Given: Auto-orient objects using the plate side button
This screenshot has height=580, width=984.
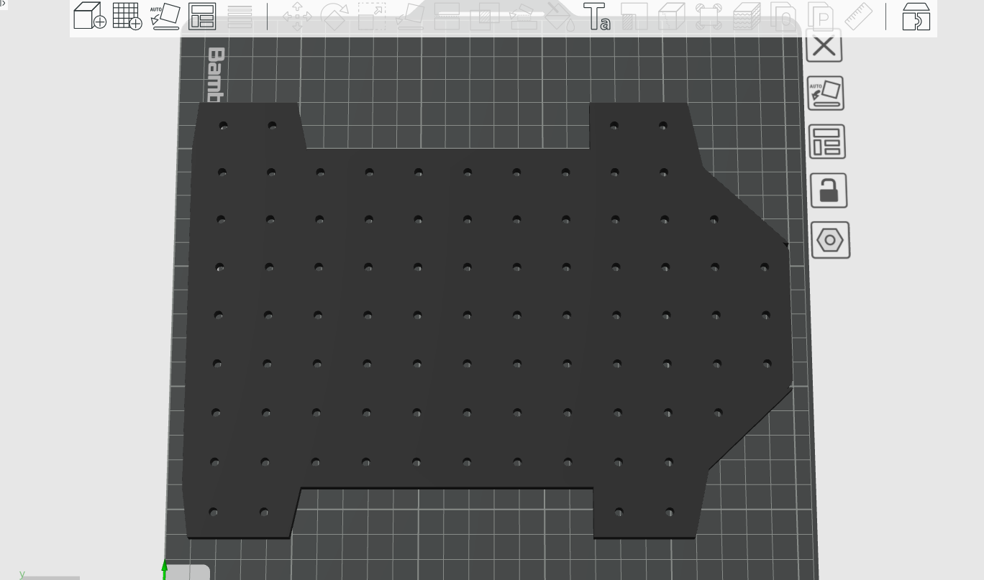Looking at the screenshot, I should [x=826, y=93].
